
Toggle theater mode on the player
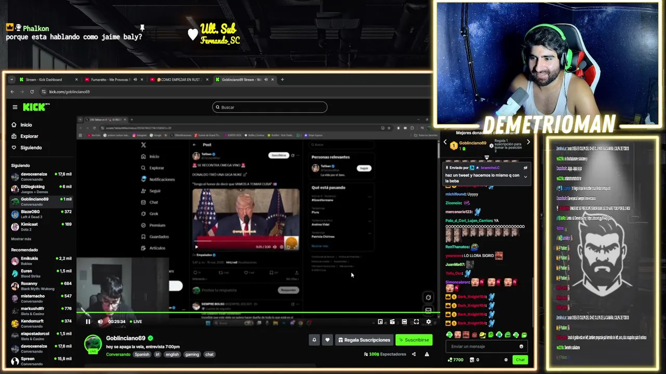(x=404, y=322)
